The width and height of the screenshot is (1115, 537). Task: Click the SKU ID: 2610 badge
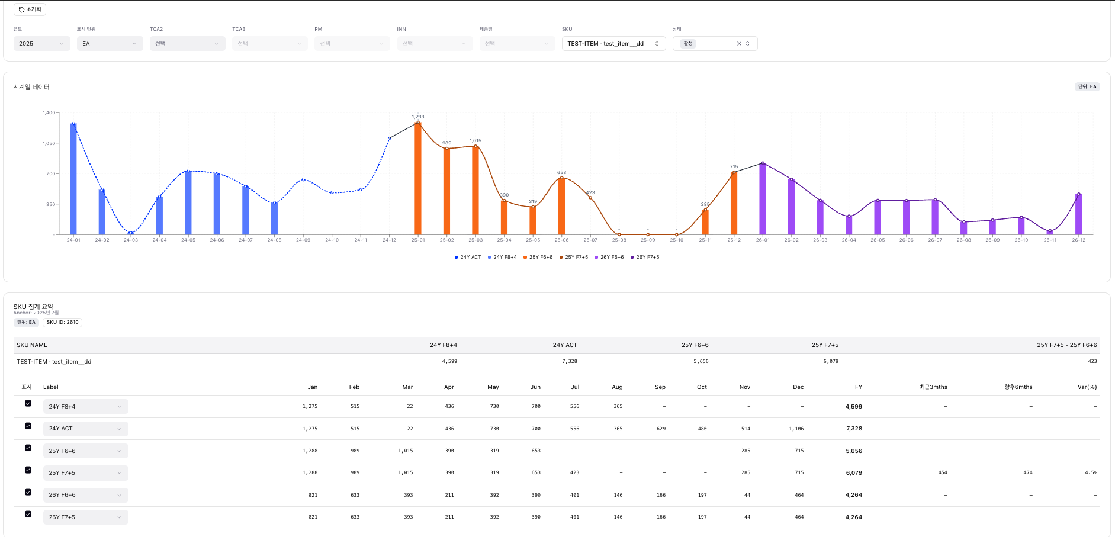point(62,323)
